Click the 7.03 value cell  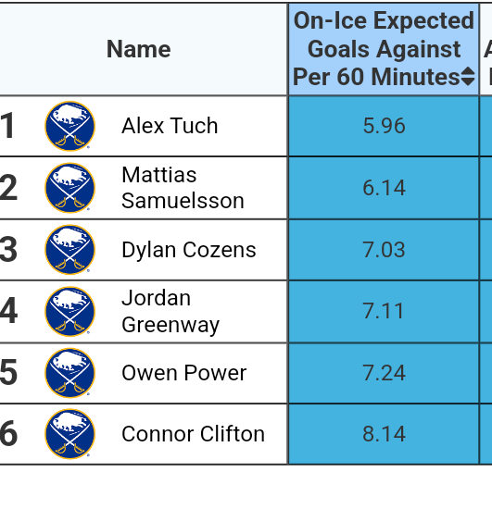384,250
